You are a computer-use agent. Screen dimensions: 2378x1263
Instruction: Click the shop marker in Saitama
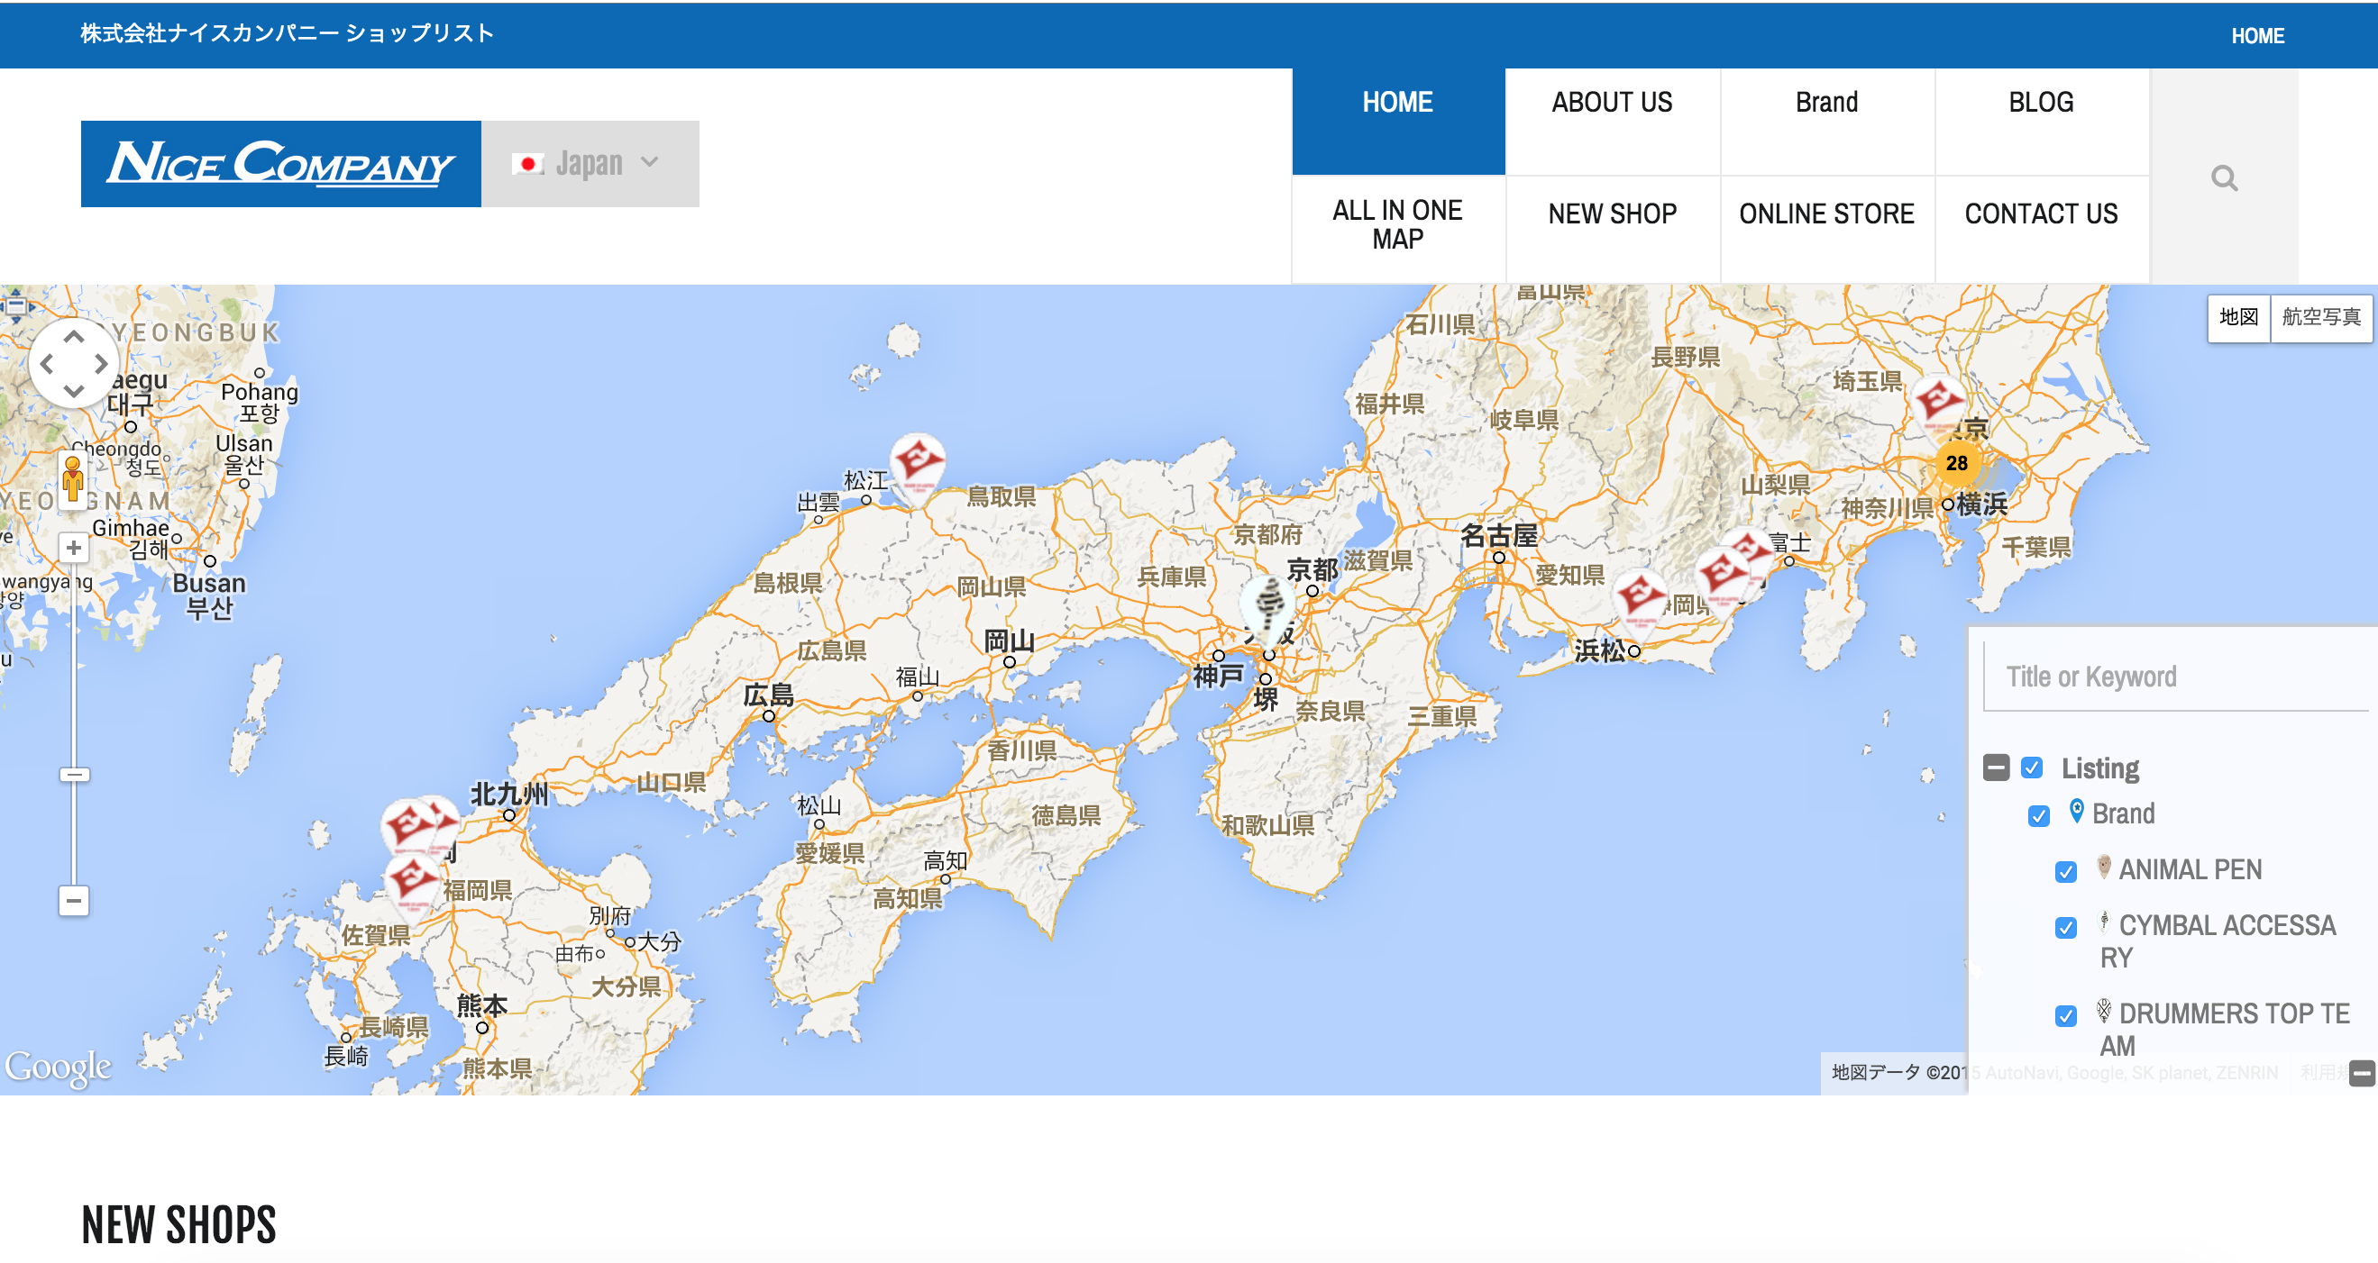[1938, 404]
